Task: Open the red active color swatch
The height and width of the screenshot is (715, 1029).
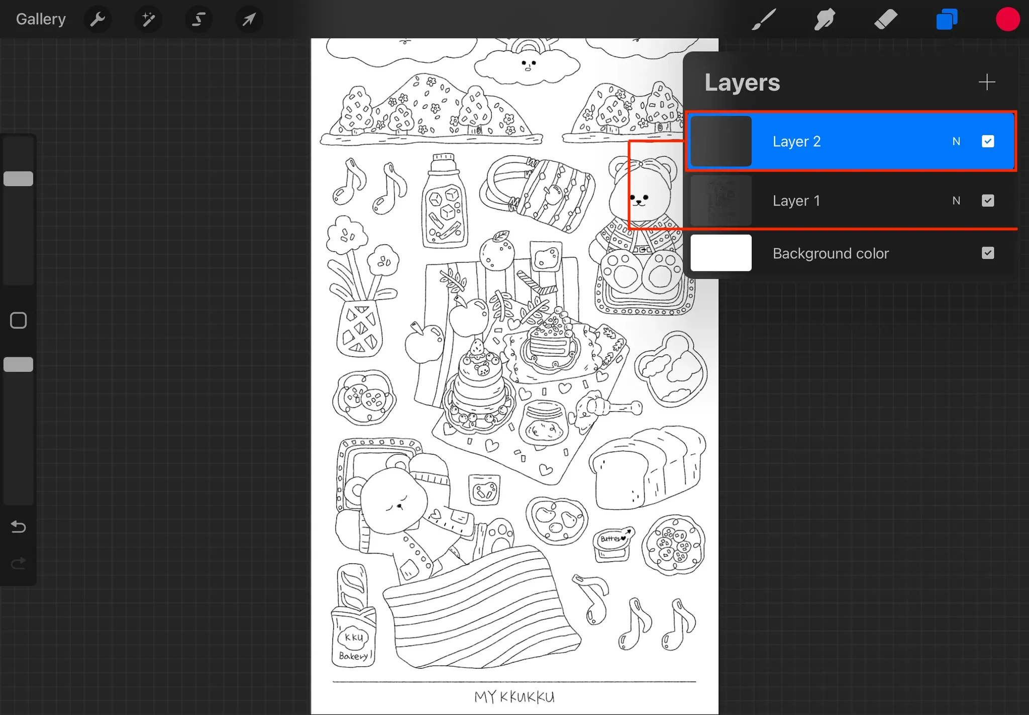Action: [1007, 20]
